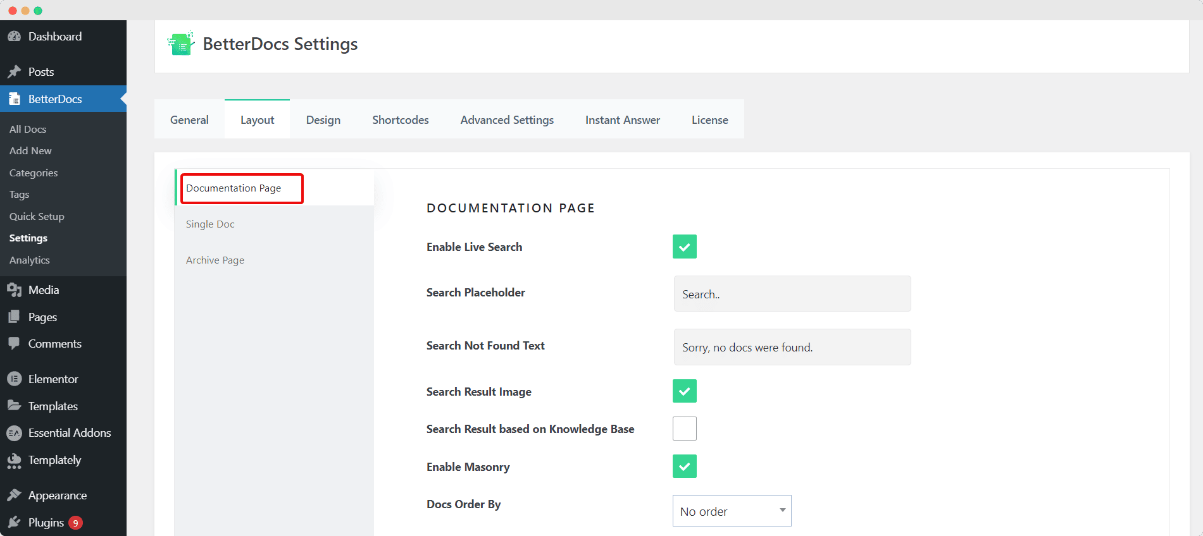This screenshot has width=1203, height=536.
Task: Click the Plugins update count badge
Action: pyautogui.click(x=75, y=523)
